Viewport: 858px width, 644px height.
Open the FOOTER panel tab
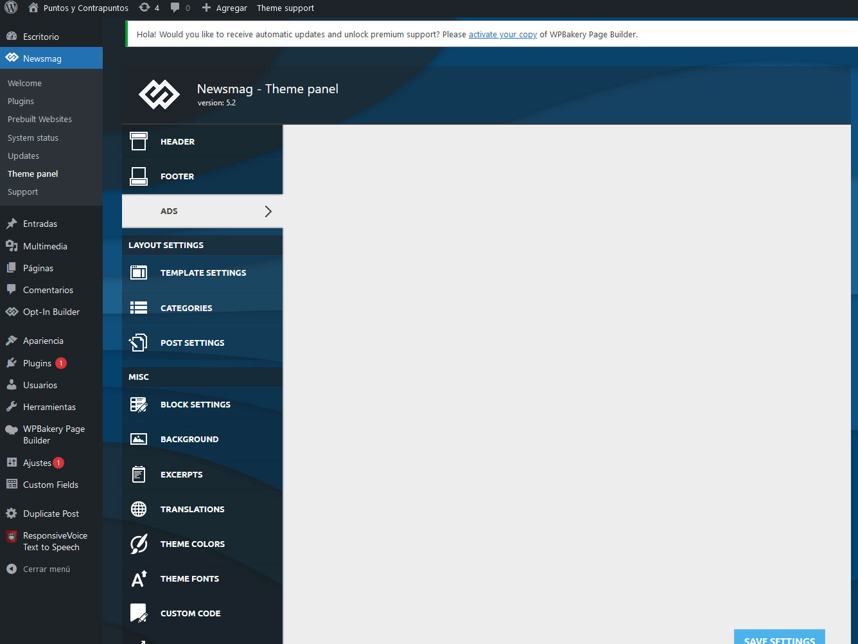(202, 176)
